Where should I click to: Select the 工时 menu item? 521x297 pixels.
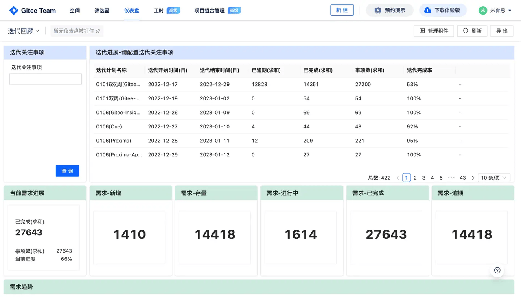pyautogui.click(x=159, y=11)
